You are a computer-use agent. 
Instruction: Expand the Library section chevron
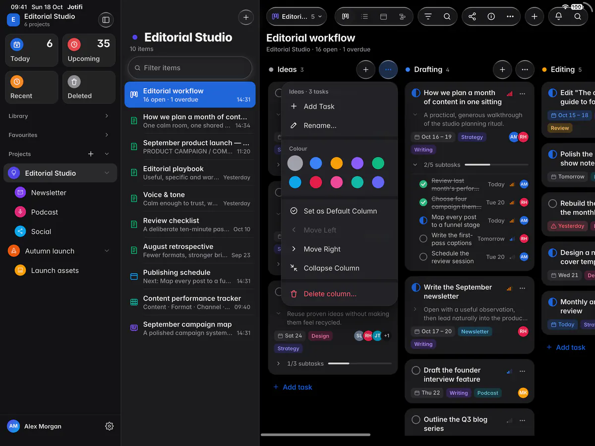coord(107,116)
